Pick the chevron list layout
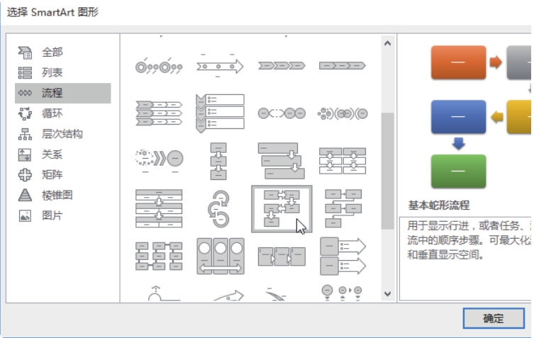The width and height of the screenshot is (534, 338). [159, 113]
